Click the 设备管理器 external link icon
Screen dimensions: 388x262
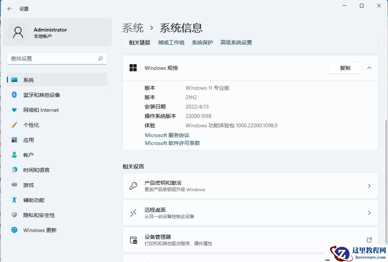click(x=369, y=240)
